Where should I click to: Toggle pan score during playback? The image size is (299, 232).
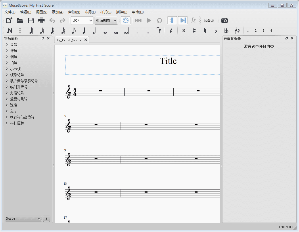click(183, 20)
